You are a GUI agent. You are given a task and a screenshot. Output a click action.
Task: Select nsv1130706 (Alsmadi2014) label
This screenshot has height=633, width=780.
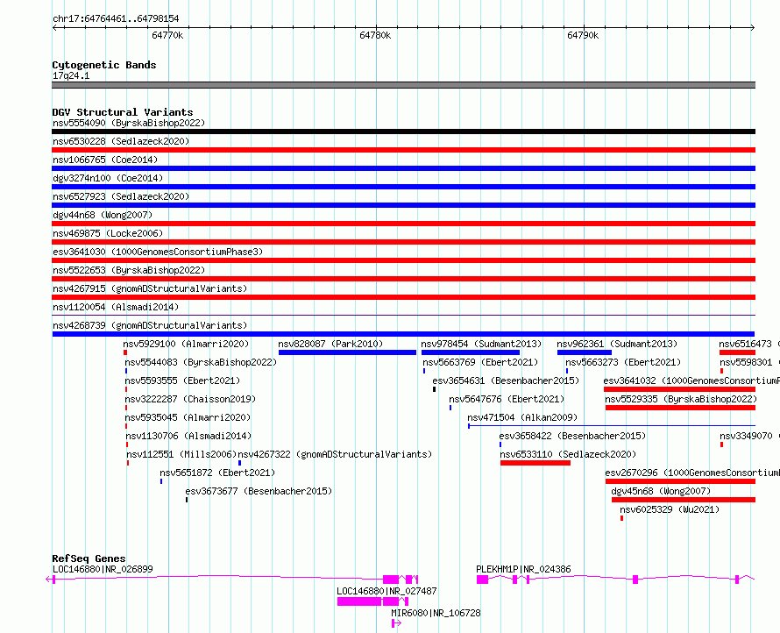point(188,436)
